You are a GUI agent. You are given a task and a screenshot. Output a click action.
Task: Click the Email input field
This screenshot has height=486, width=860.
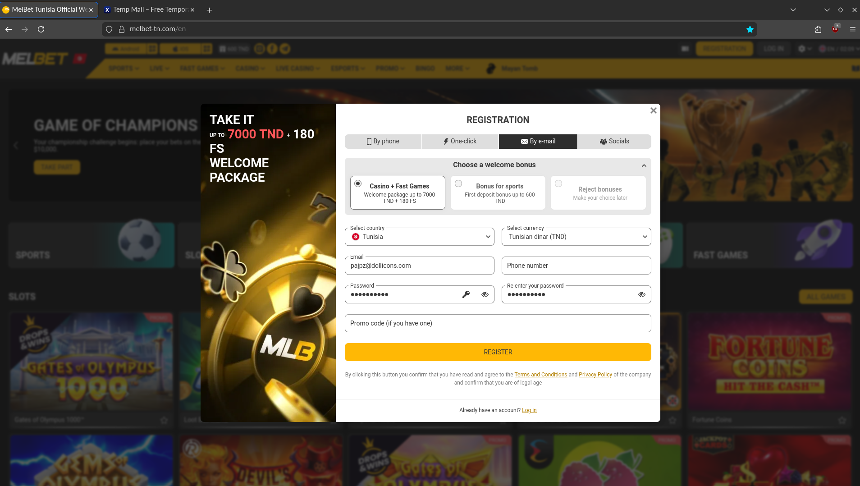[x=419, y=266]
